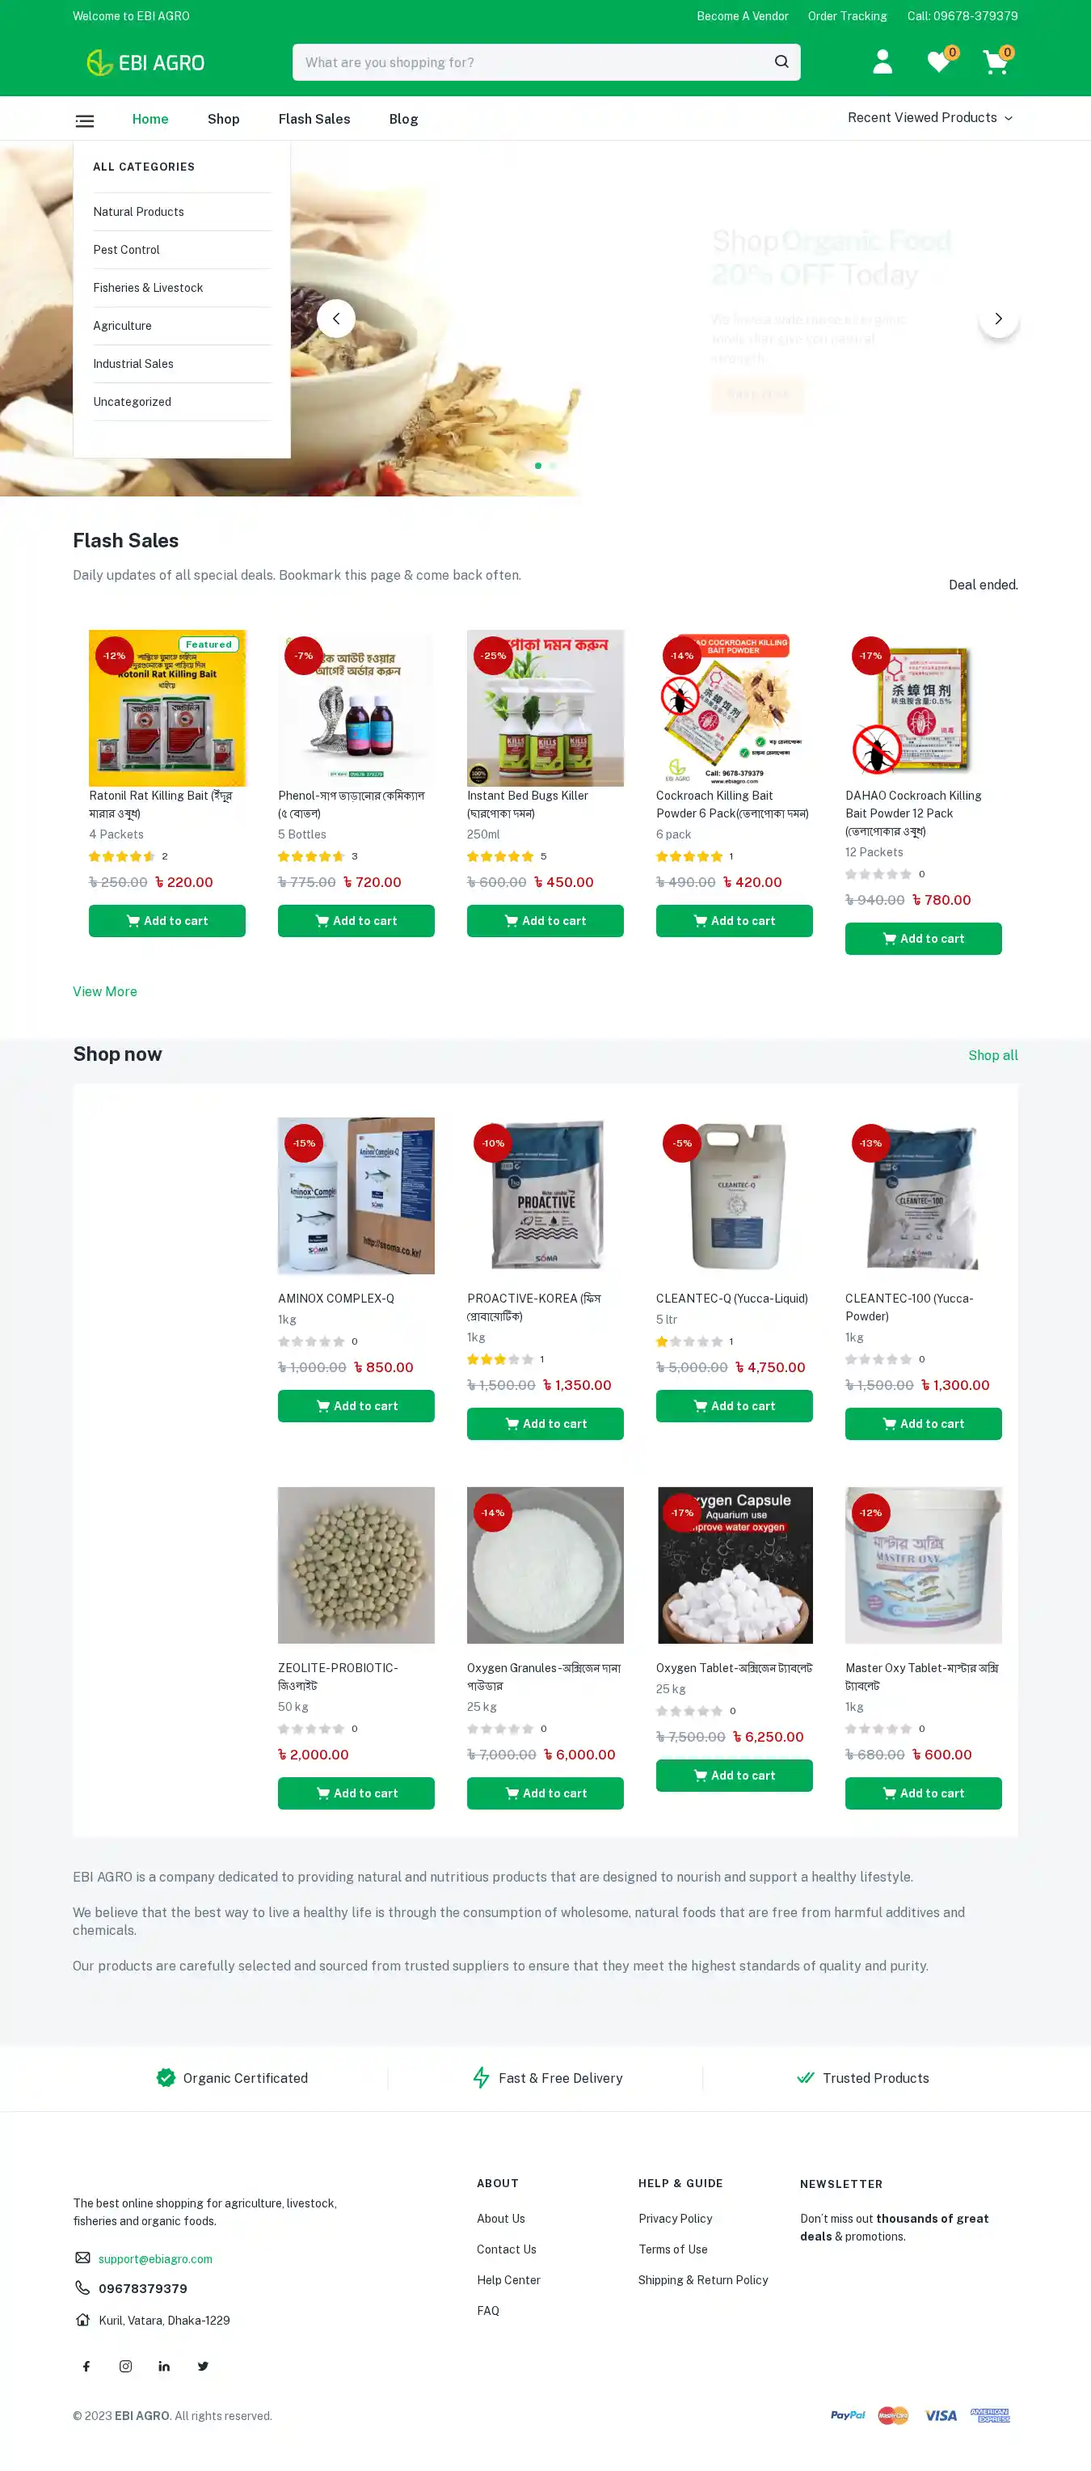Screen dimensions: 1091x2471
Task: Add Ratonil Rat Killing Bait to cart
Action: [x=166, y=920]
